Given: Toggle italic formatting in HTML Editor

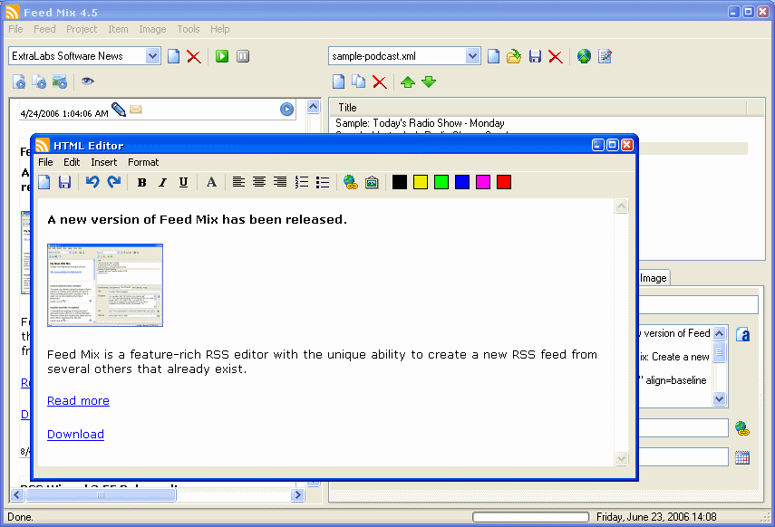Looking at the screenshot, I should tap(162, 182).
